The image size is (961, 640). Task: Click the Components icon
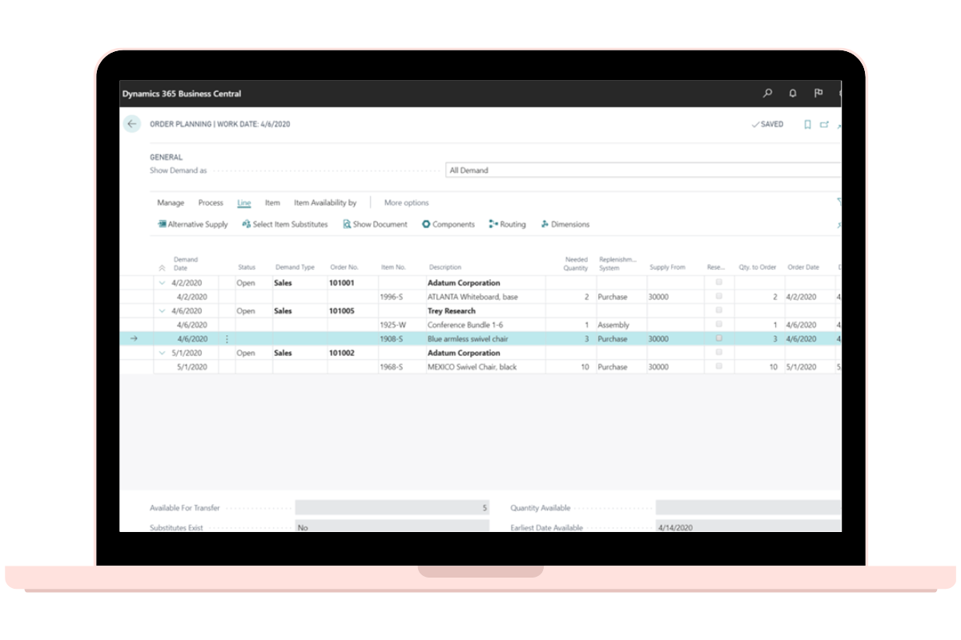426,225
